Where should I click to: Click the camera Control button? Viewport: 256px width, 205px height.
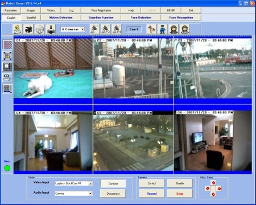151,183
